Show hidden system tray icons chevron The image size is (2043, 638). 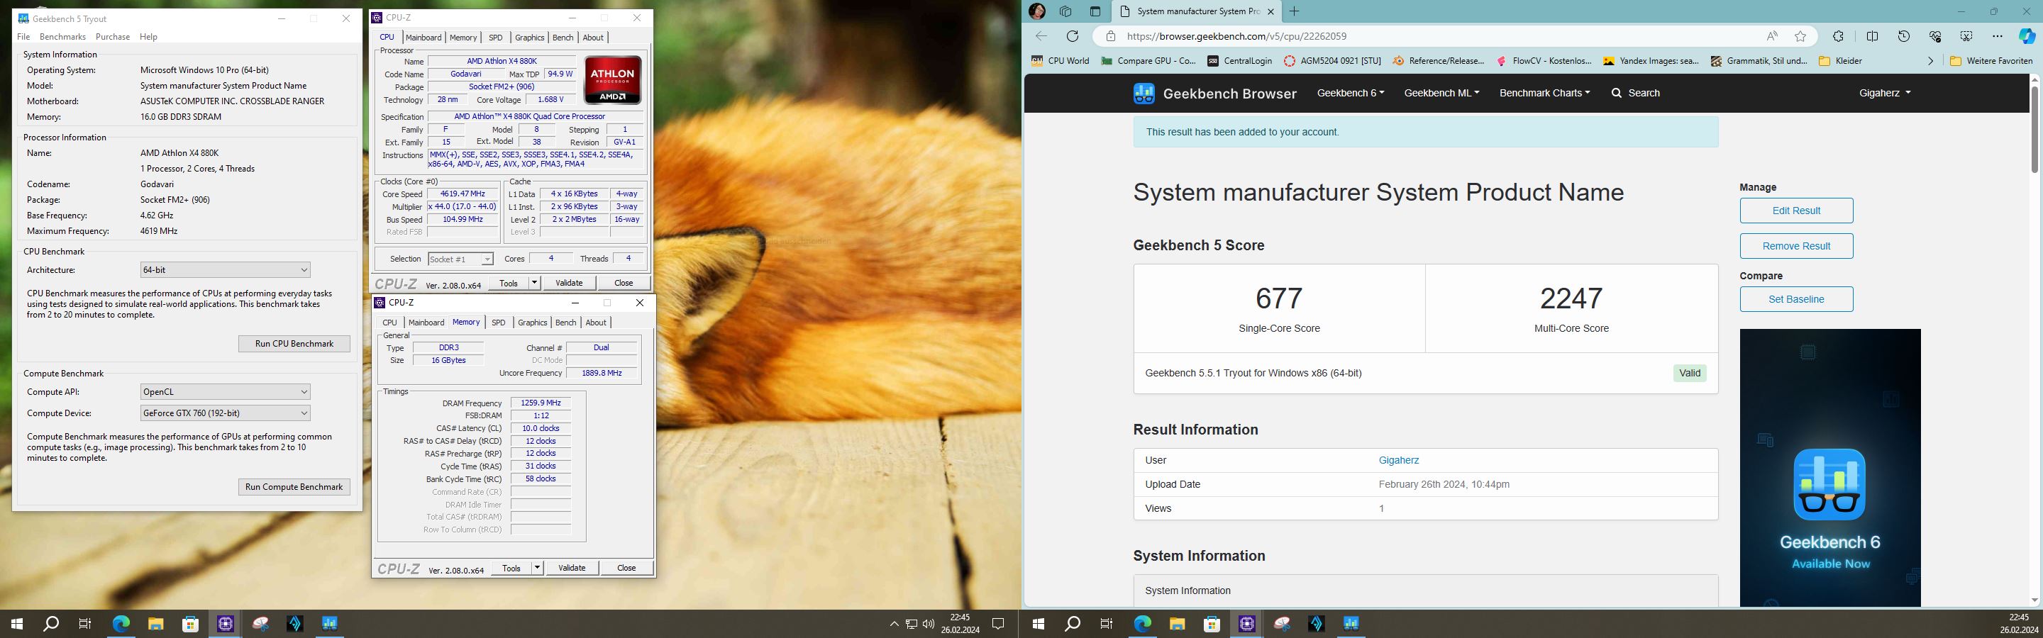pyautogui.click(x=894, y=624)
